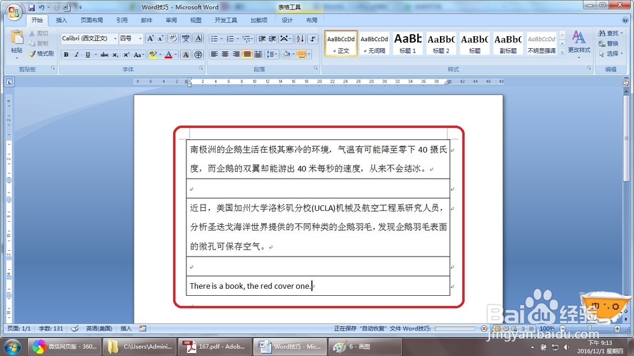Open spelling check icon in status bar
Viewport: 634px width, 356px height.
[75, 329]
